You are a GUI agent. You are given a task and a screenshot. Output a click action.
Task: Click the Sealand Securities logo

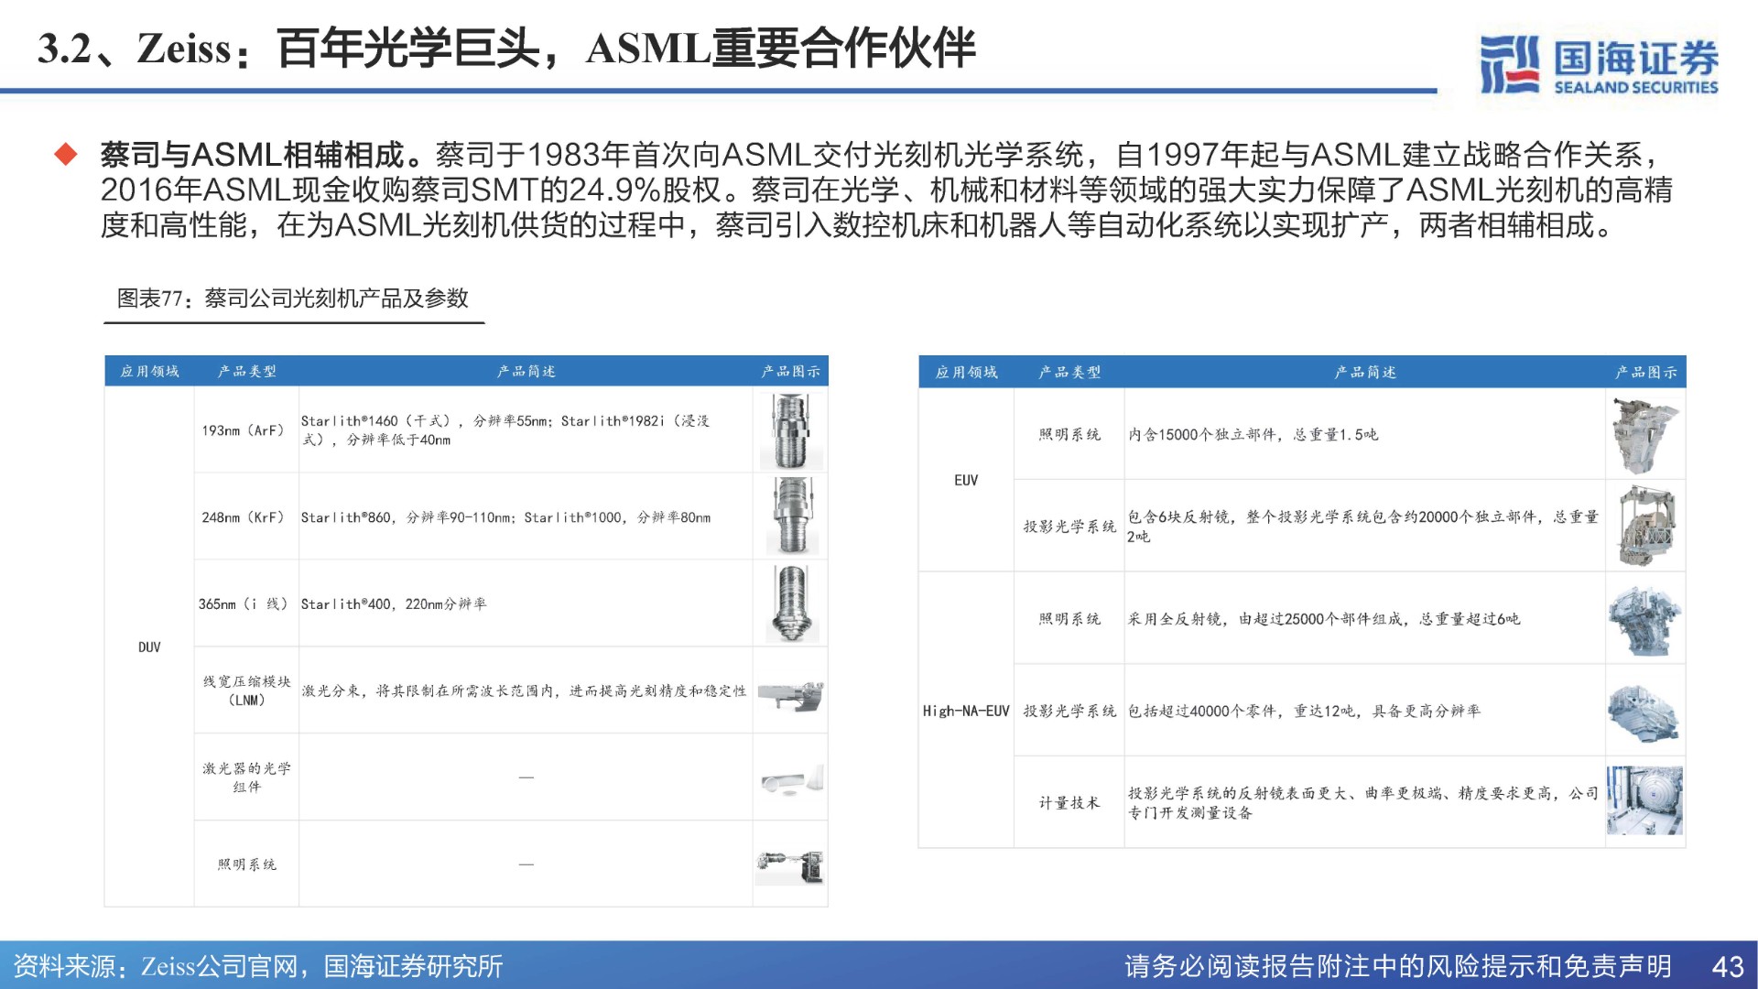(x=1598, y=64)
